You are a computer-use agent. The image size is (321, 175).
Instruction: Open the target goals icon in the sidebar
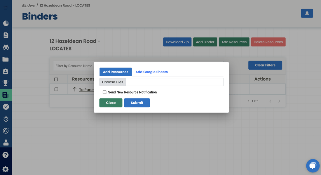pyautogui.click(x=6, y=131)
